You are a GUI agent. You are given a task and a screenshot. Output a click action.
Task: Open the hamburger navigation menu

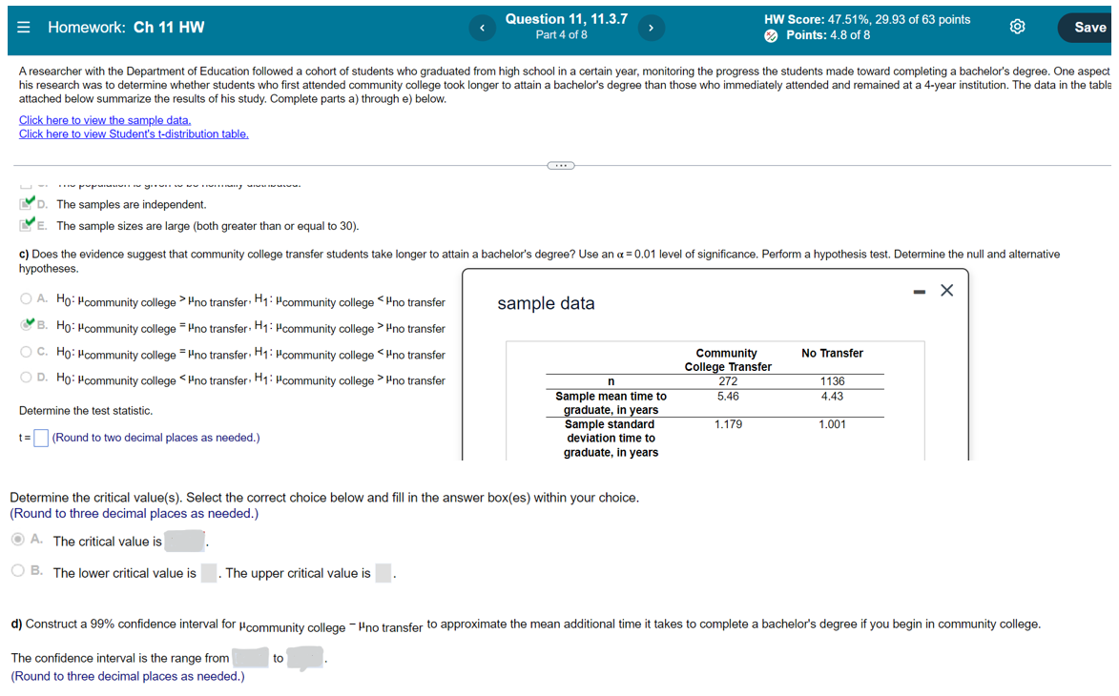24,26
